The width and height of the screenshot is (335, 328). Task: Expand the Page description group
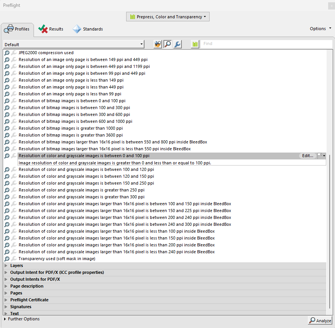pyautogui.click(x=6, y=286)
